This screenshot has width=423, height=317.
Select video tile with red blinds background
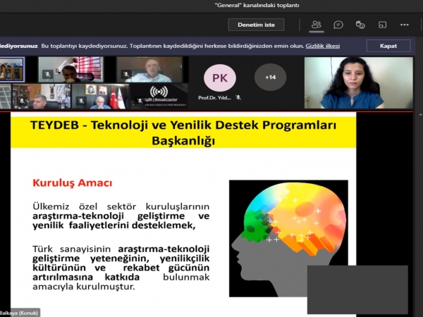(70, 70)
